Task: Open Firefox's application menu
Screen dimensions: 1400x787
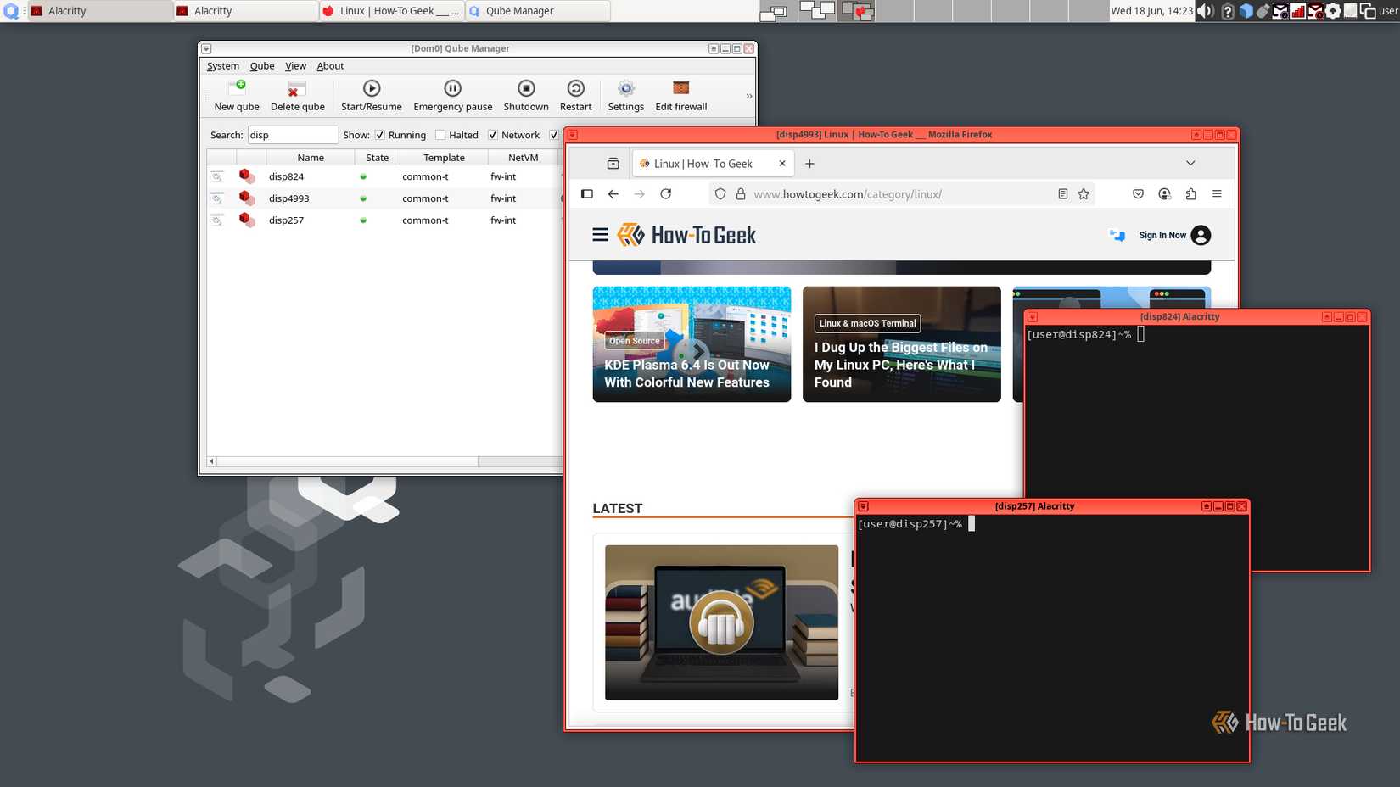Action: [x=1217, y=193]
